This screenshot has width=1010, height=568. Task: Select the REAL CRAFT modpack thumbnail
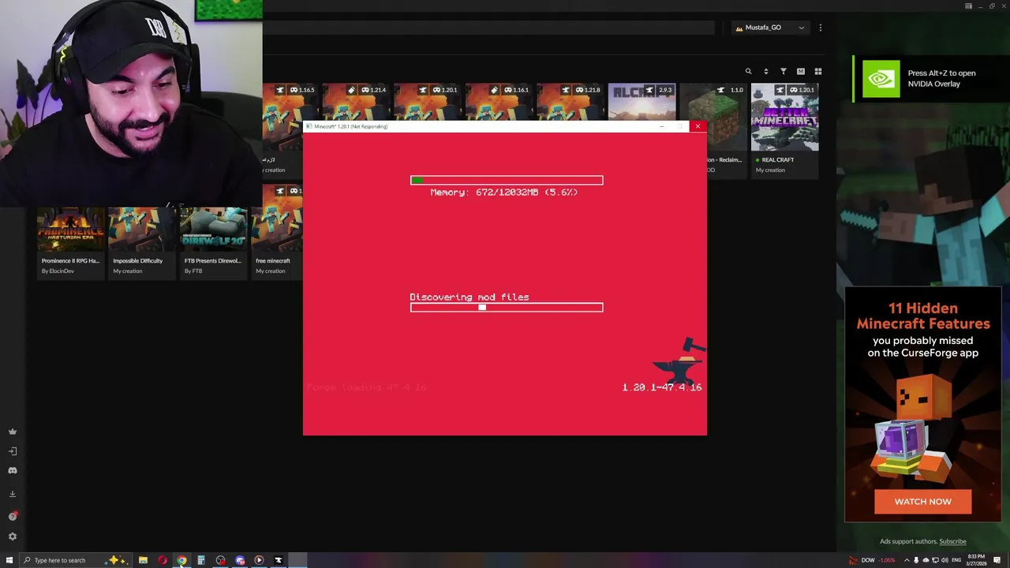coord(784,117)
